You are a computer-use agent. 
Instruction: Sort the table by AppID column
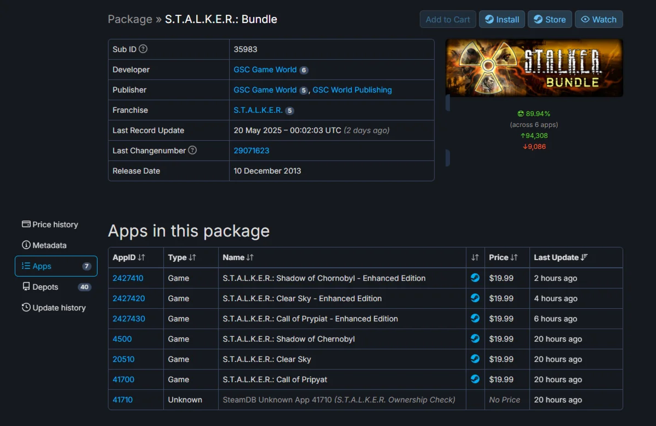click(x=129, y=257)
